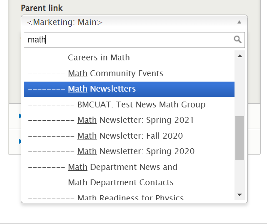
Task: Choose Math Readiness for Physics option
Action: pos(130,198)
